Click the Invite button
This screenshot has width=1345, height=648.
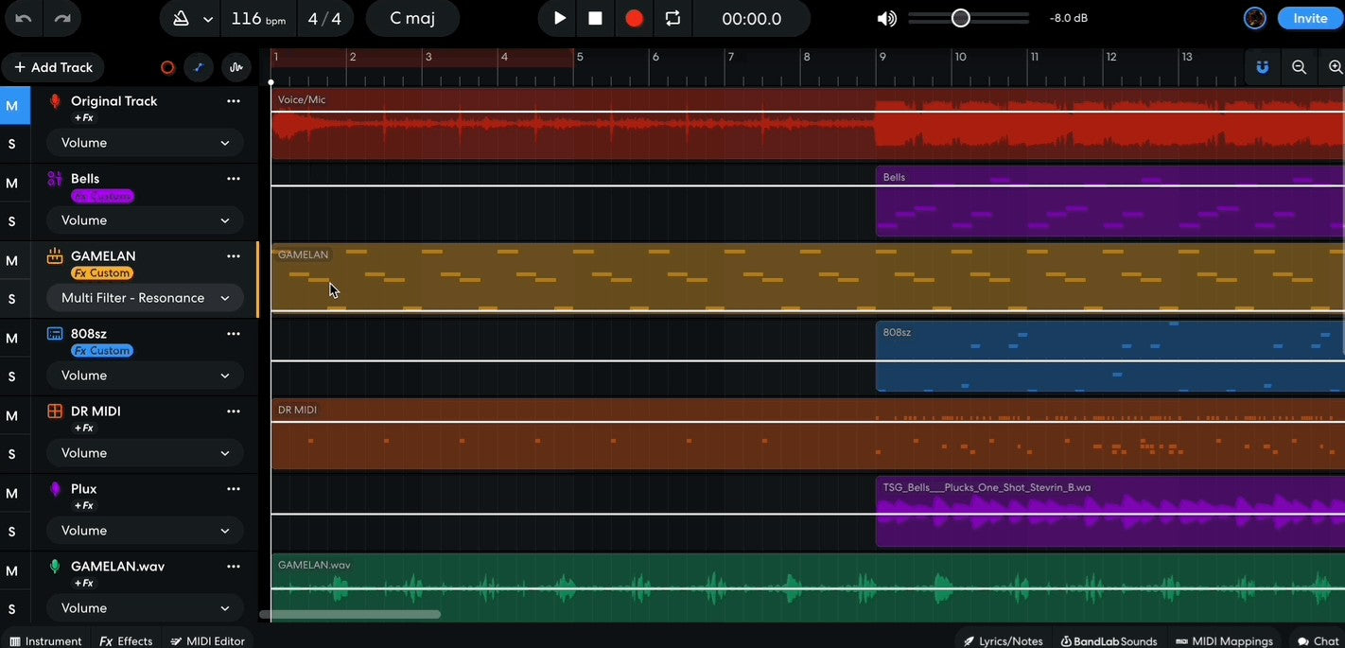pyautogui.click(x=1310, y=17)
